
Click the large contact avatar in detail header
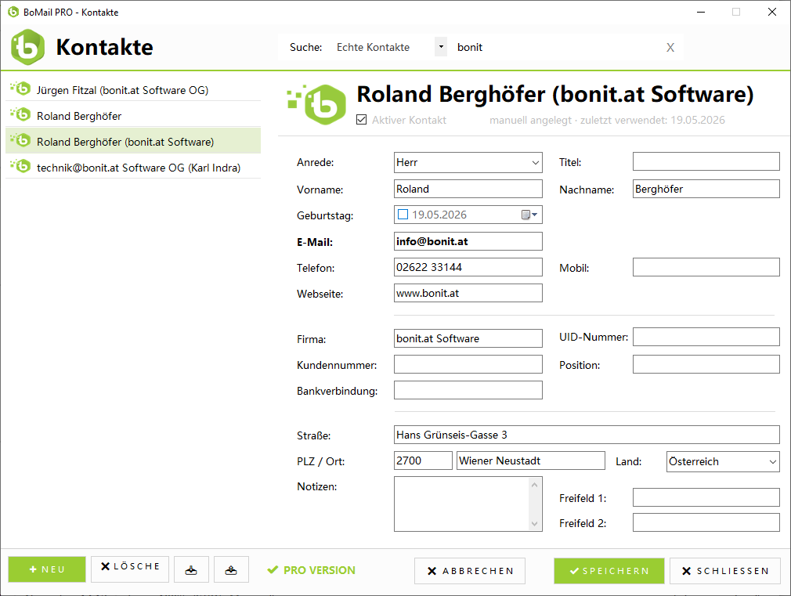coord(317,104)
